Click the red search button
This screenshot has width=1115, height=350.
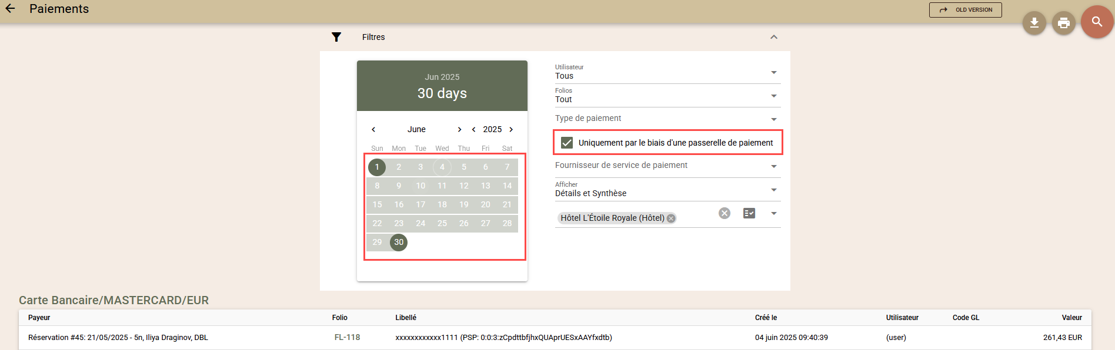(x=1097, y=22)
